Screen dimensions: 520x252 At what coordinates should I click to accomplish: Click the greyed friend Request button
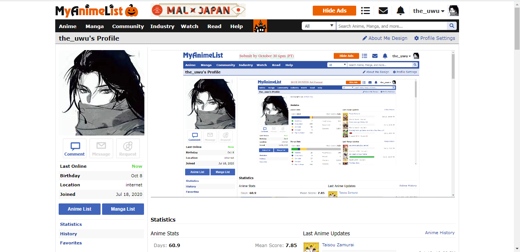pyautogui.click(x=128, y=148)
